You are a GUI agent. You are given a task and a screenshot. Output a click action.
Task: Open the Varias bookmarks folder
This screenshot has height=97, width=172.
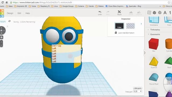click(x=32, y=6)
